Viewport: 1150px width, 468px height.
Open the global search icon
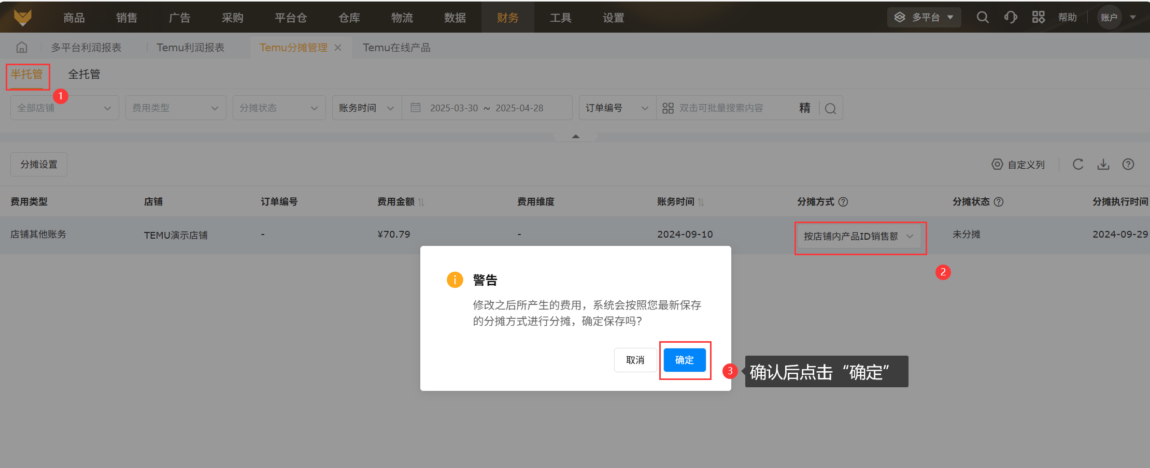pos(983,17)
